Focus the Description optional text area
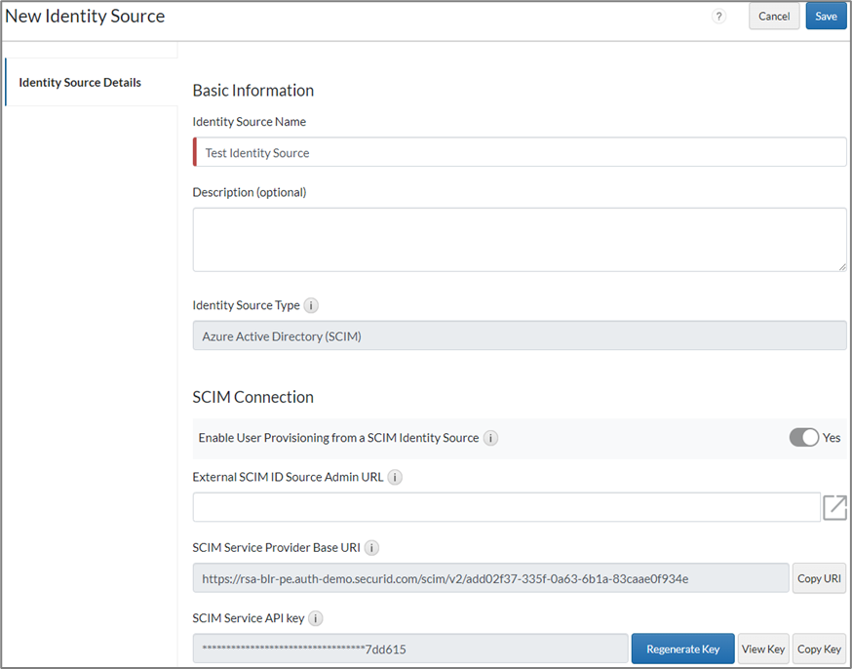852x669 pixels. [519, 239]
